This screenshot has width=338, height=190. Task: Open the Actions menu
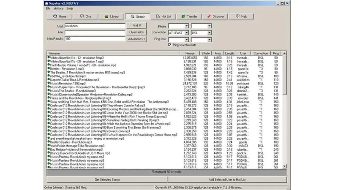[x=59, y=8]
